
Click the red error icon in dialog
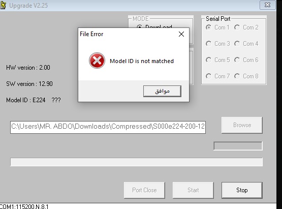(x=97, y=61)
